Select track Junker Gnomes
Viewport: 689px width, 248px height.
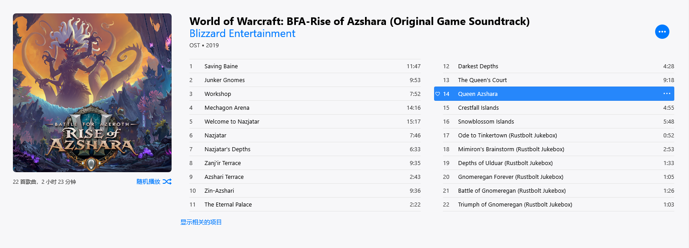click(225, 80)
